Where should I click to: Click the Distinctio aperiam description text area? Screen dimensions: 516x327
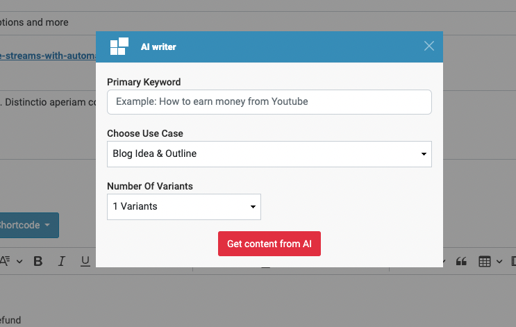click(48, 125)
